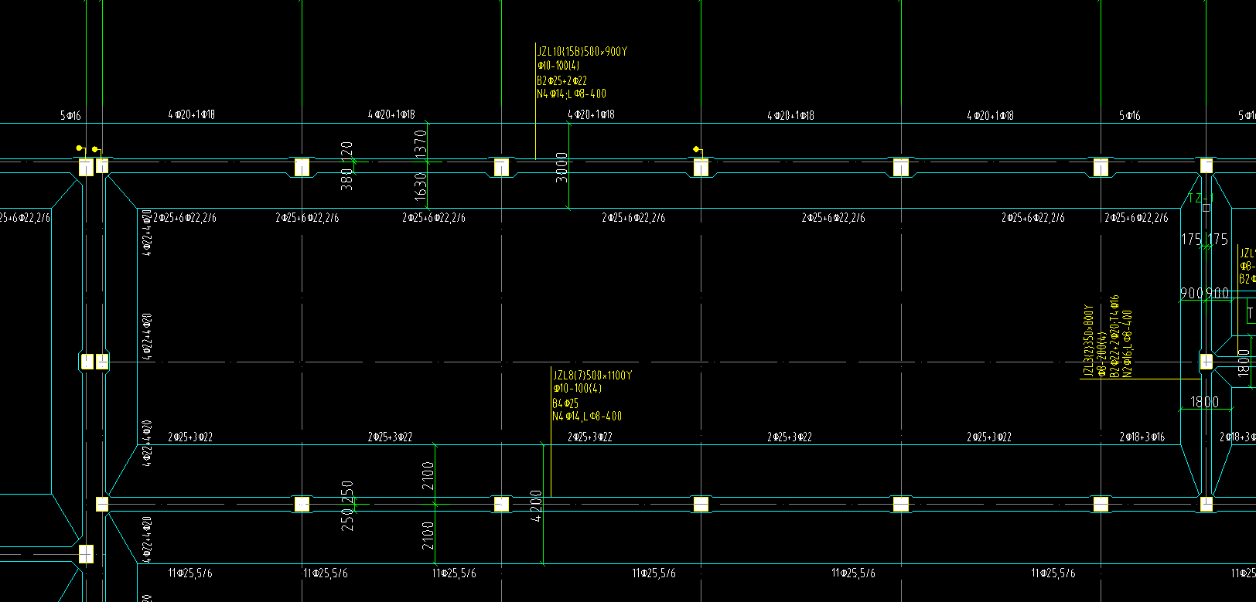Click the 900900 dimension text
Screen dimensions: 1256x602
1205,294
